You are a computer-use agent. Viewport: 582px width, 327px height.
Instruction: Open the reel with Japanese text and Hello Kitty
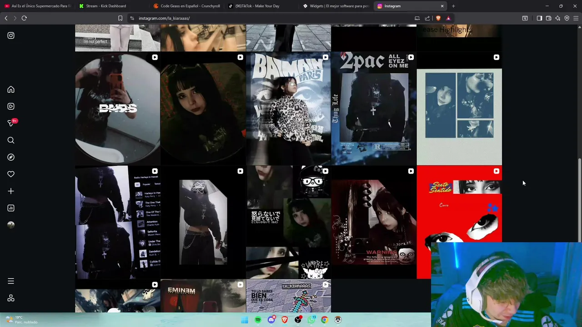[288, 222]
